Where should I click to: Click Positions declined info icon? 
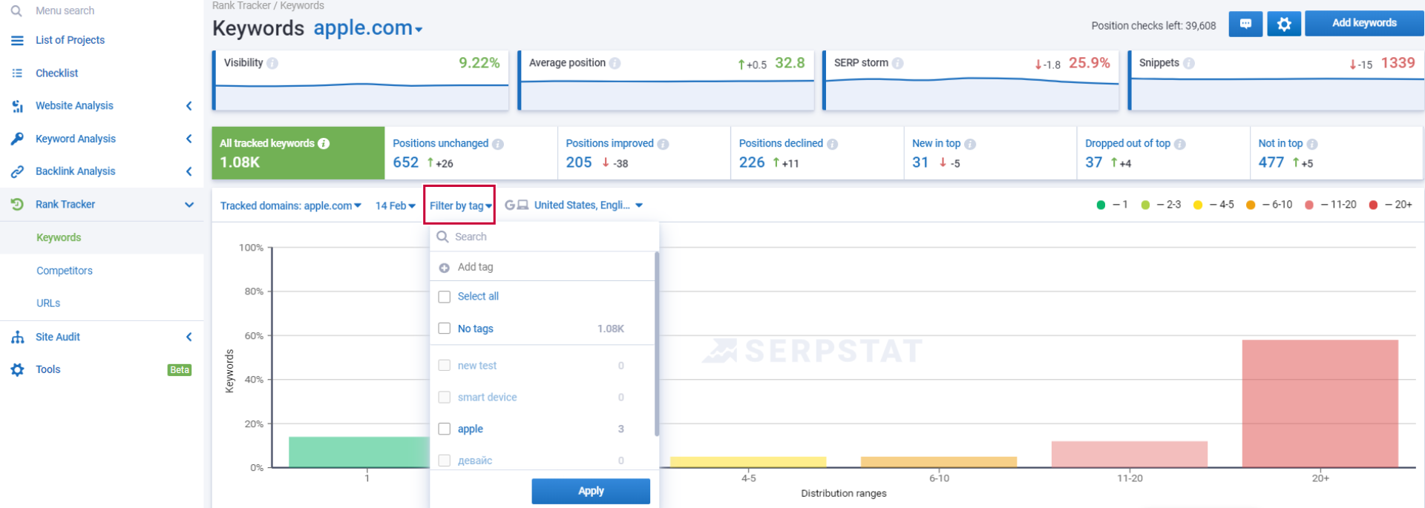[832, 144]
